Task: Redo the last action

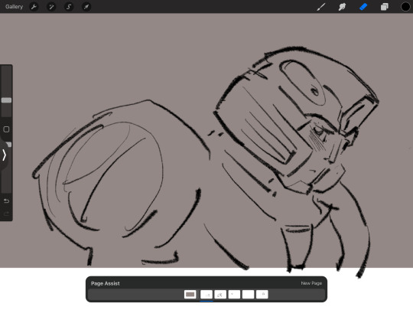Action: pyautogui.click(x=6, y=214)
